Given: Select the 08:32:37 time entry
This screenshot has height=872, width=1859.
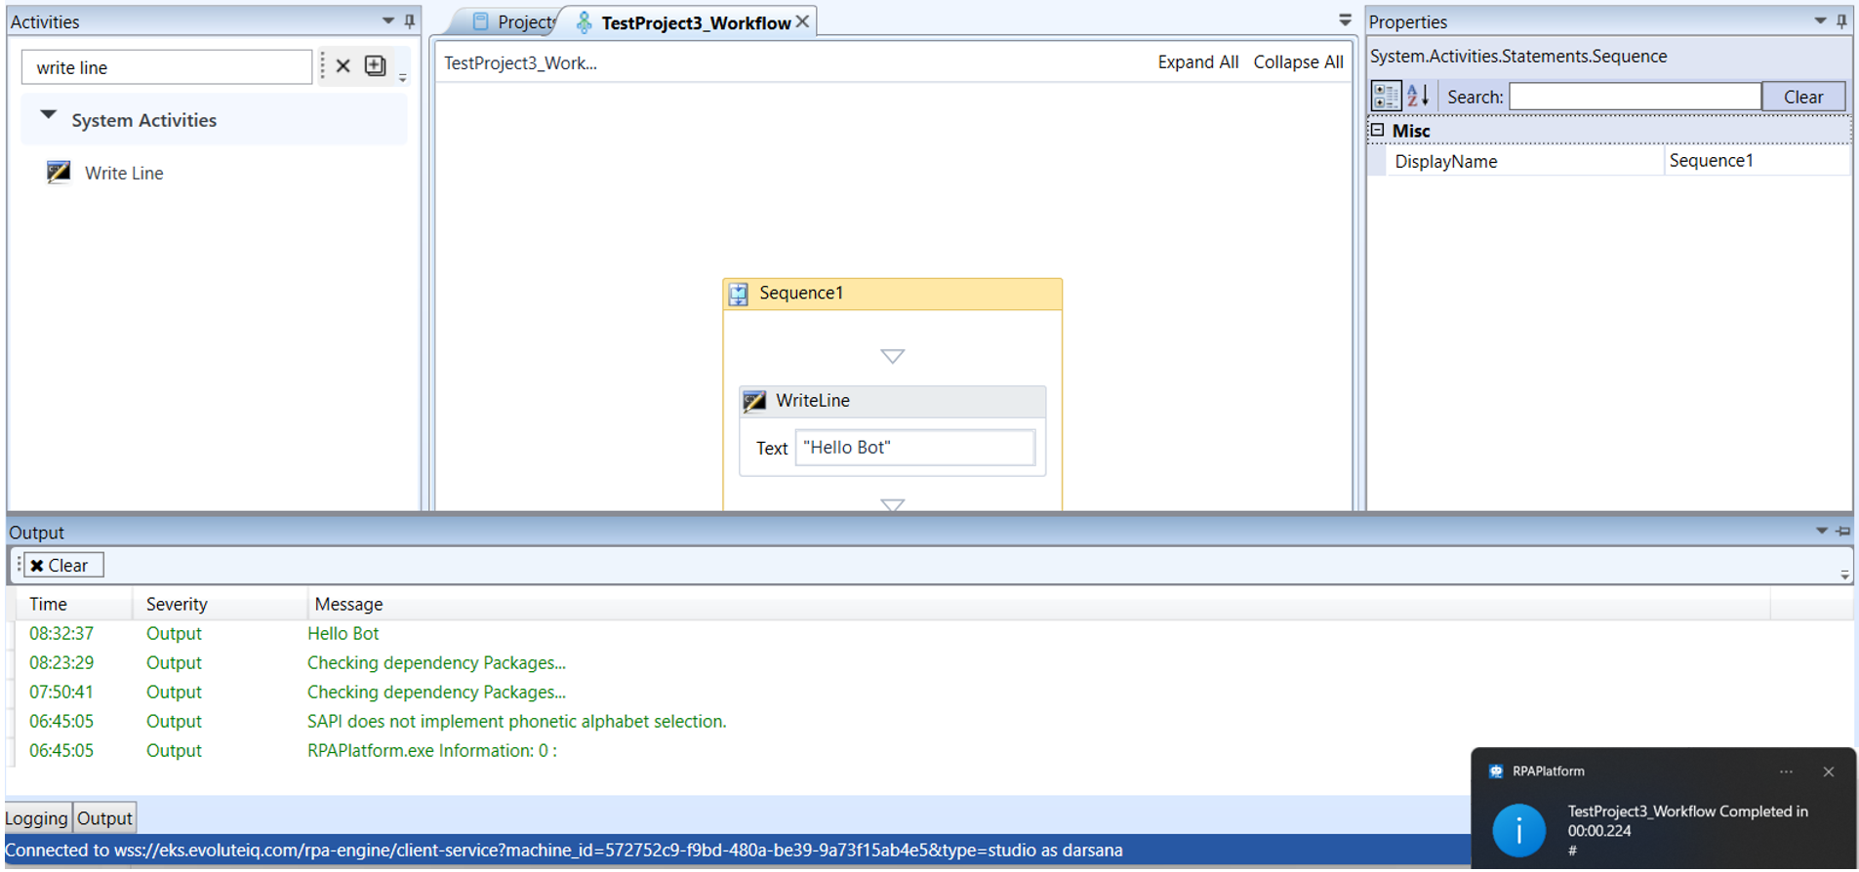Looking at the screenshot, I should pos(61,634).
